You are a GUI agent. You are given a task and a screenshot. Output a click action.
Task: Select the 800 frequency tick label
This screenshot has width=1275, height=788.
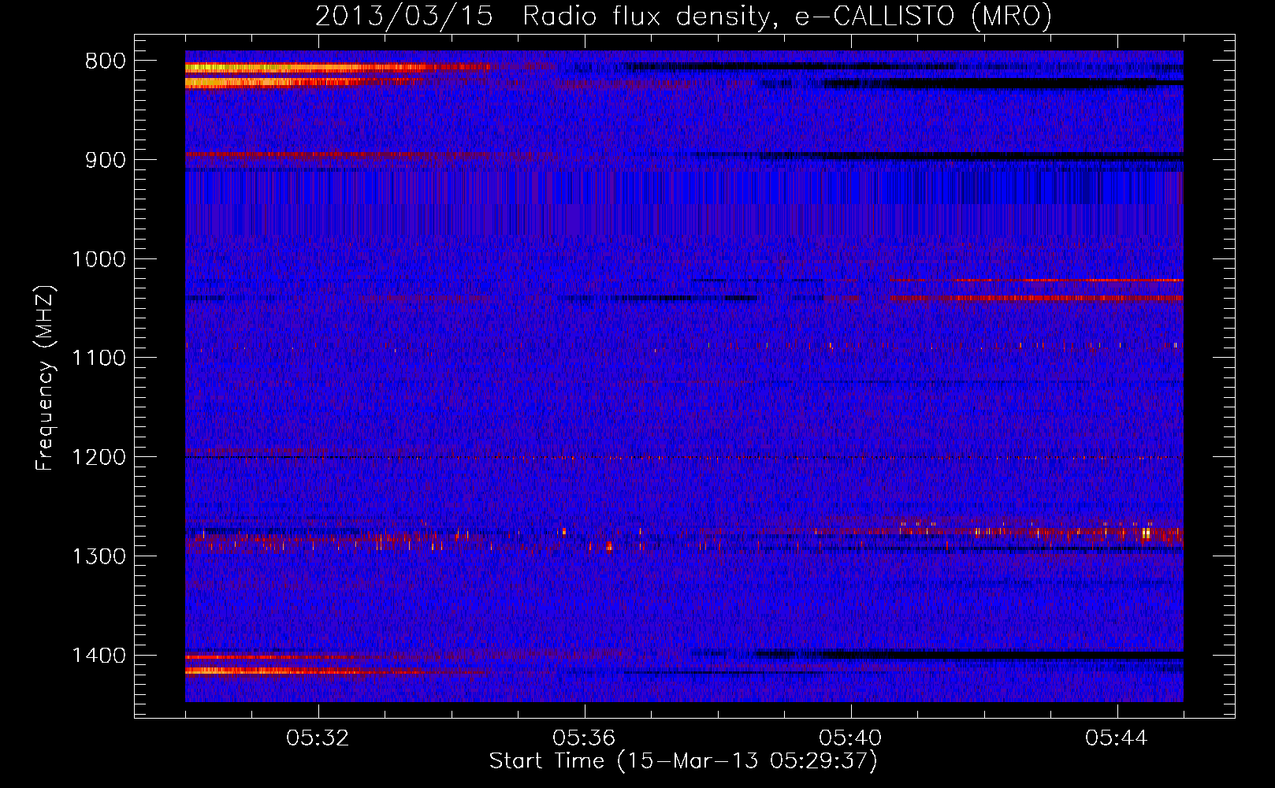coord(106,61)
